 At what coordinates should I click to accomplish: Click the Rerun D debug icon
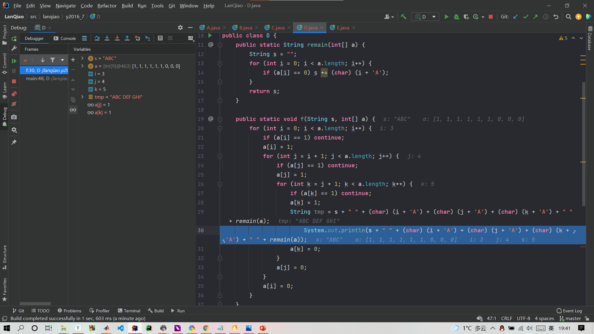click(14, 39)
